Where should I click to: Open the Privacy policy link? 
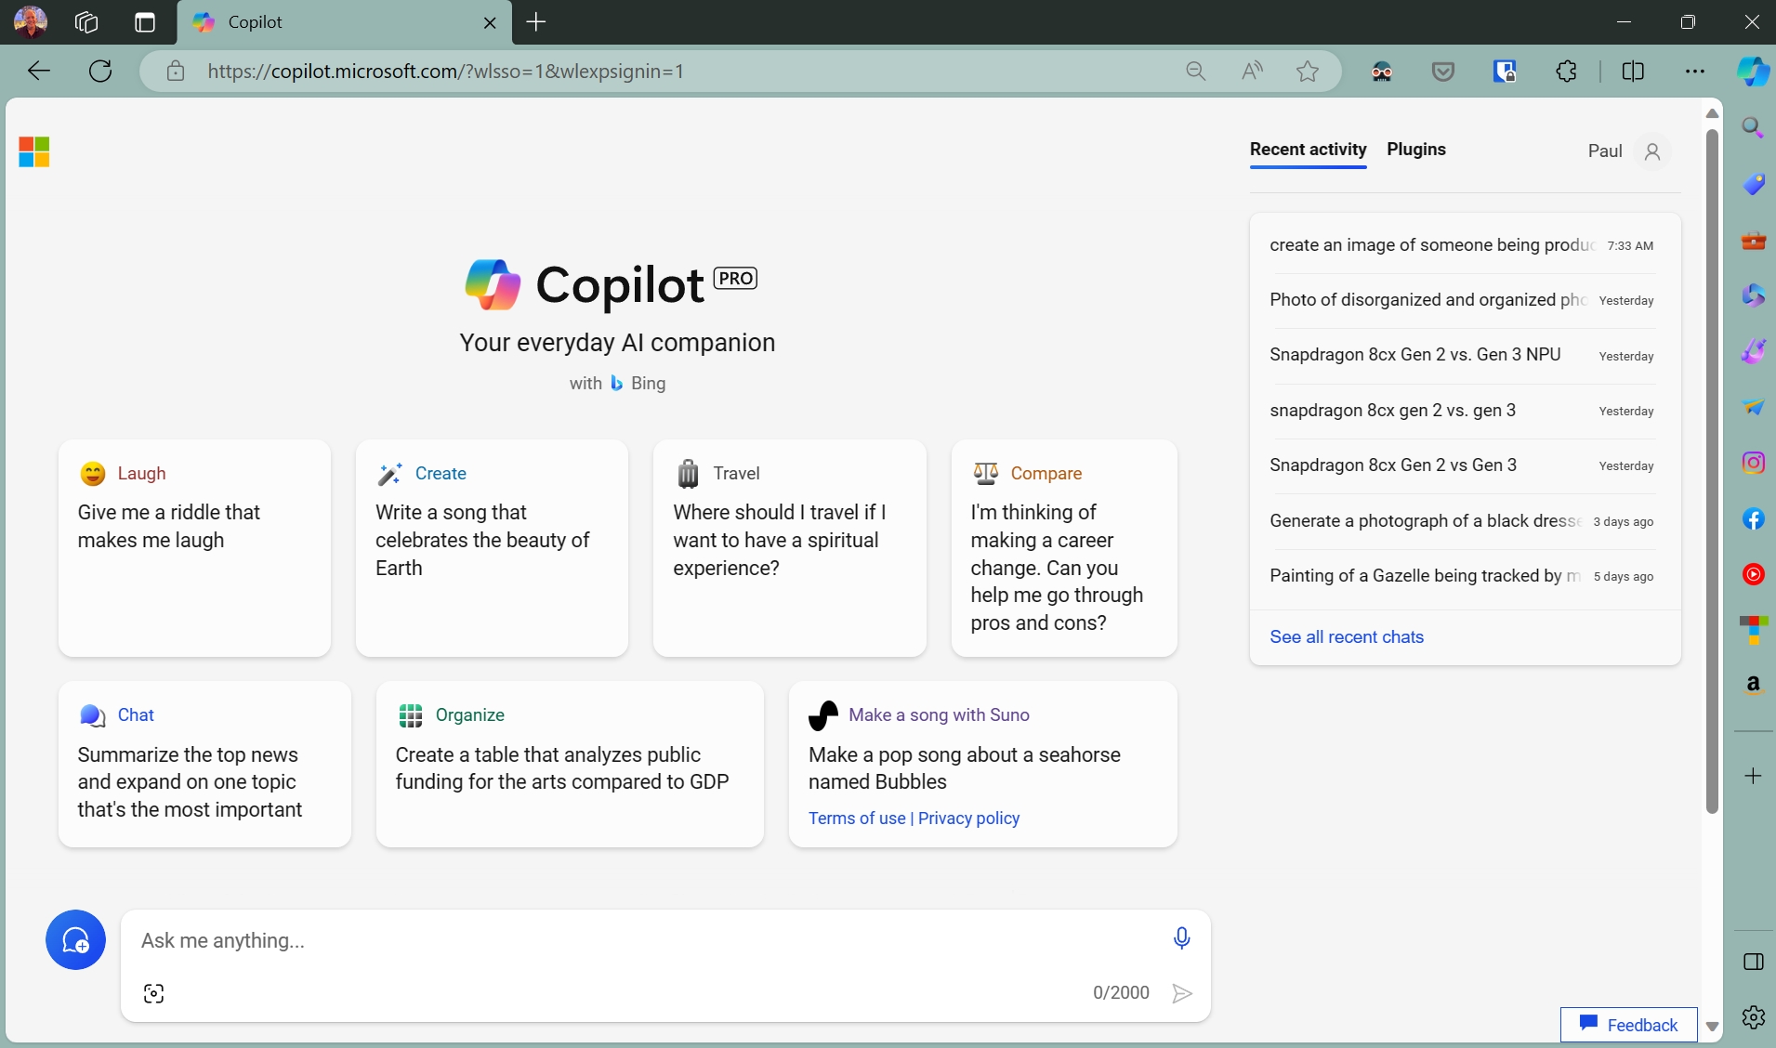pyautogui.click(x=968, y=819)
